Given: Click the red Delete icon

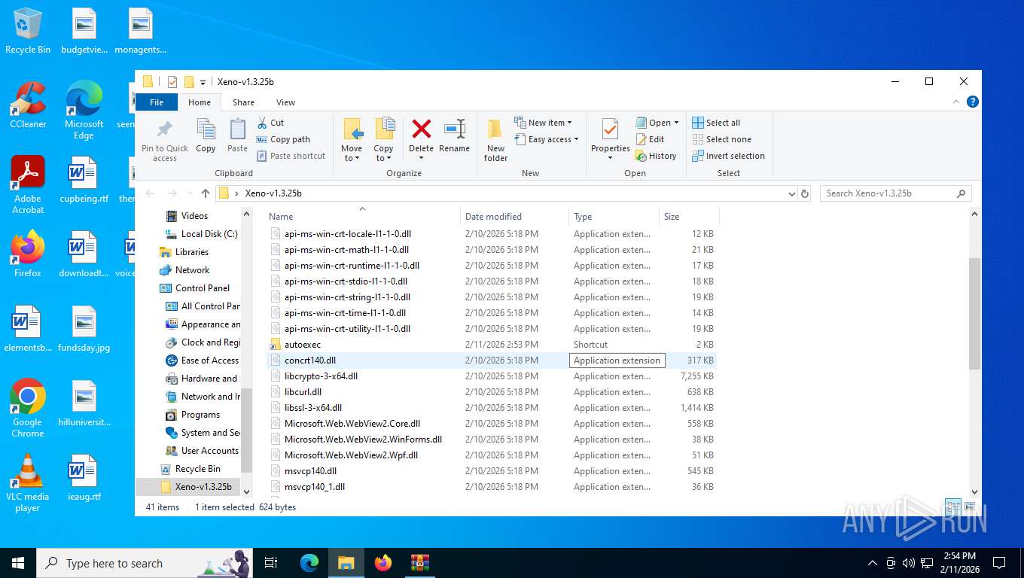Looking at the screenshot, I should [422, 129].
